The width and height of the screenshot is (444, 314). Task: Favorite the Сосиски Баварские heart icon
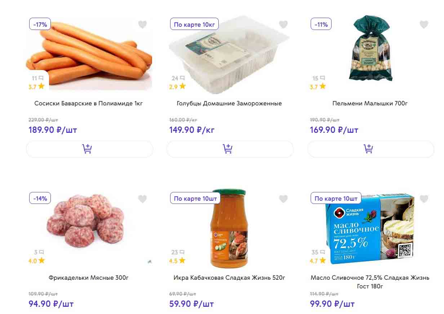tap(142, 25)
